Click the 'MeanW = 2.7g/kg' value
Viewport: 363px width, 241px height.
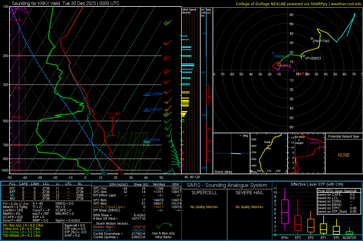pyautogui.click(x=15, y=207)
